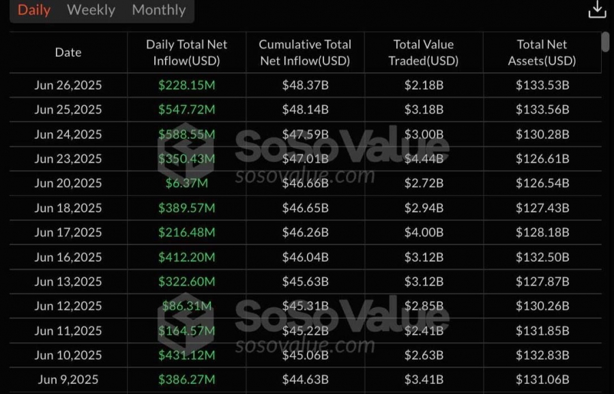The width and height of the screenshot is (614, 394).
Task: Click the $133.56B total net assets cell
Action: pyautogui.click(x=542, y=109)
